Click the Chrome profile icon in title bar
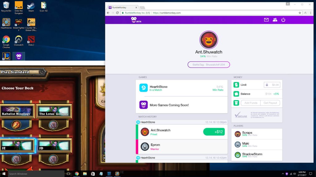This screenshot has width=316, height=177. coord(288,4)
